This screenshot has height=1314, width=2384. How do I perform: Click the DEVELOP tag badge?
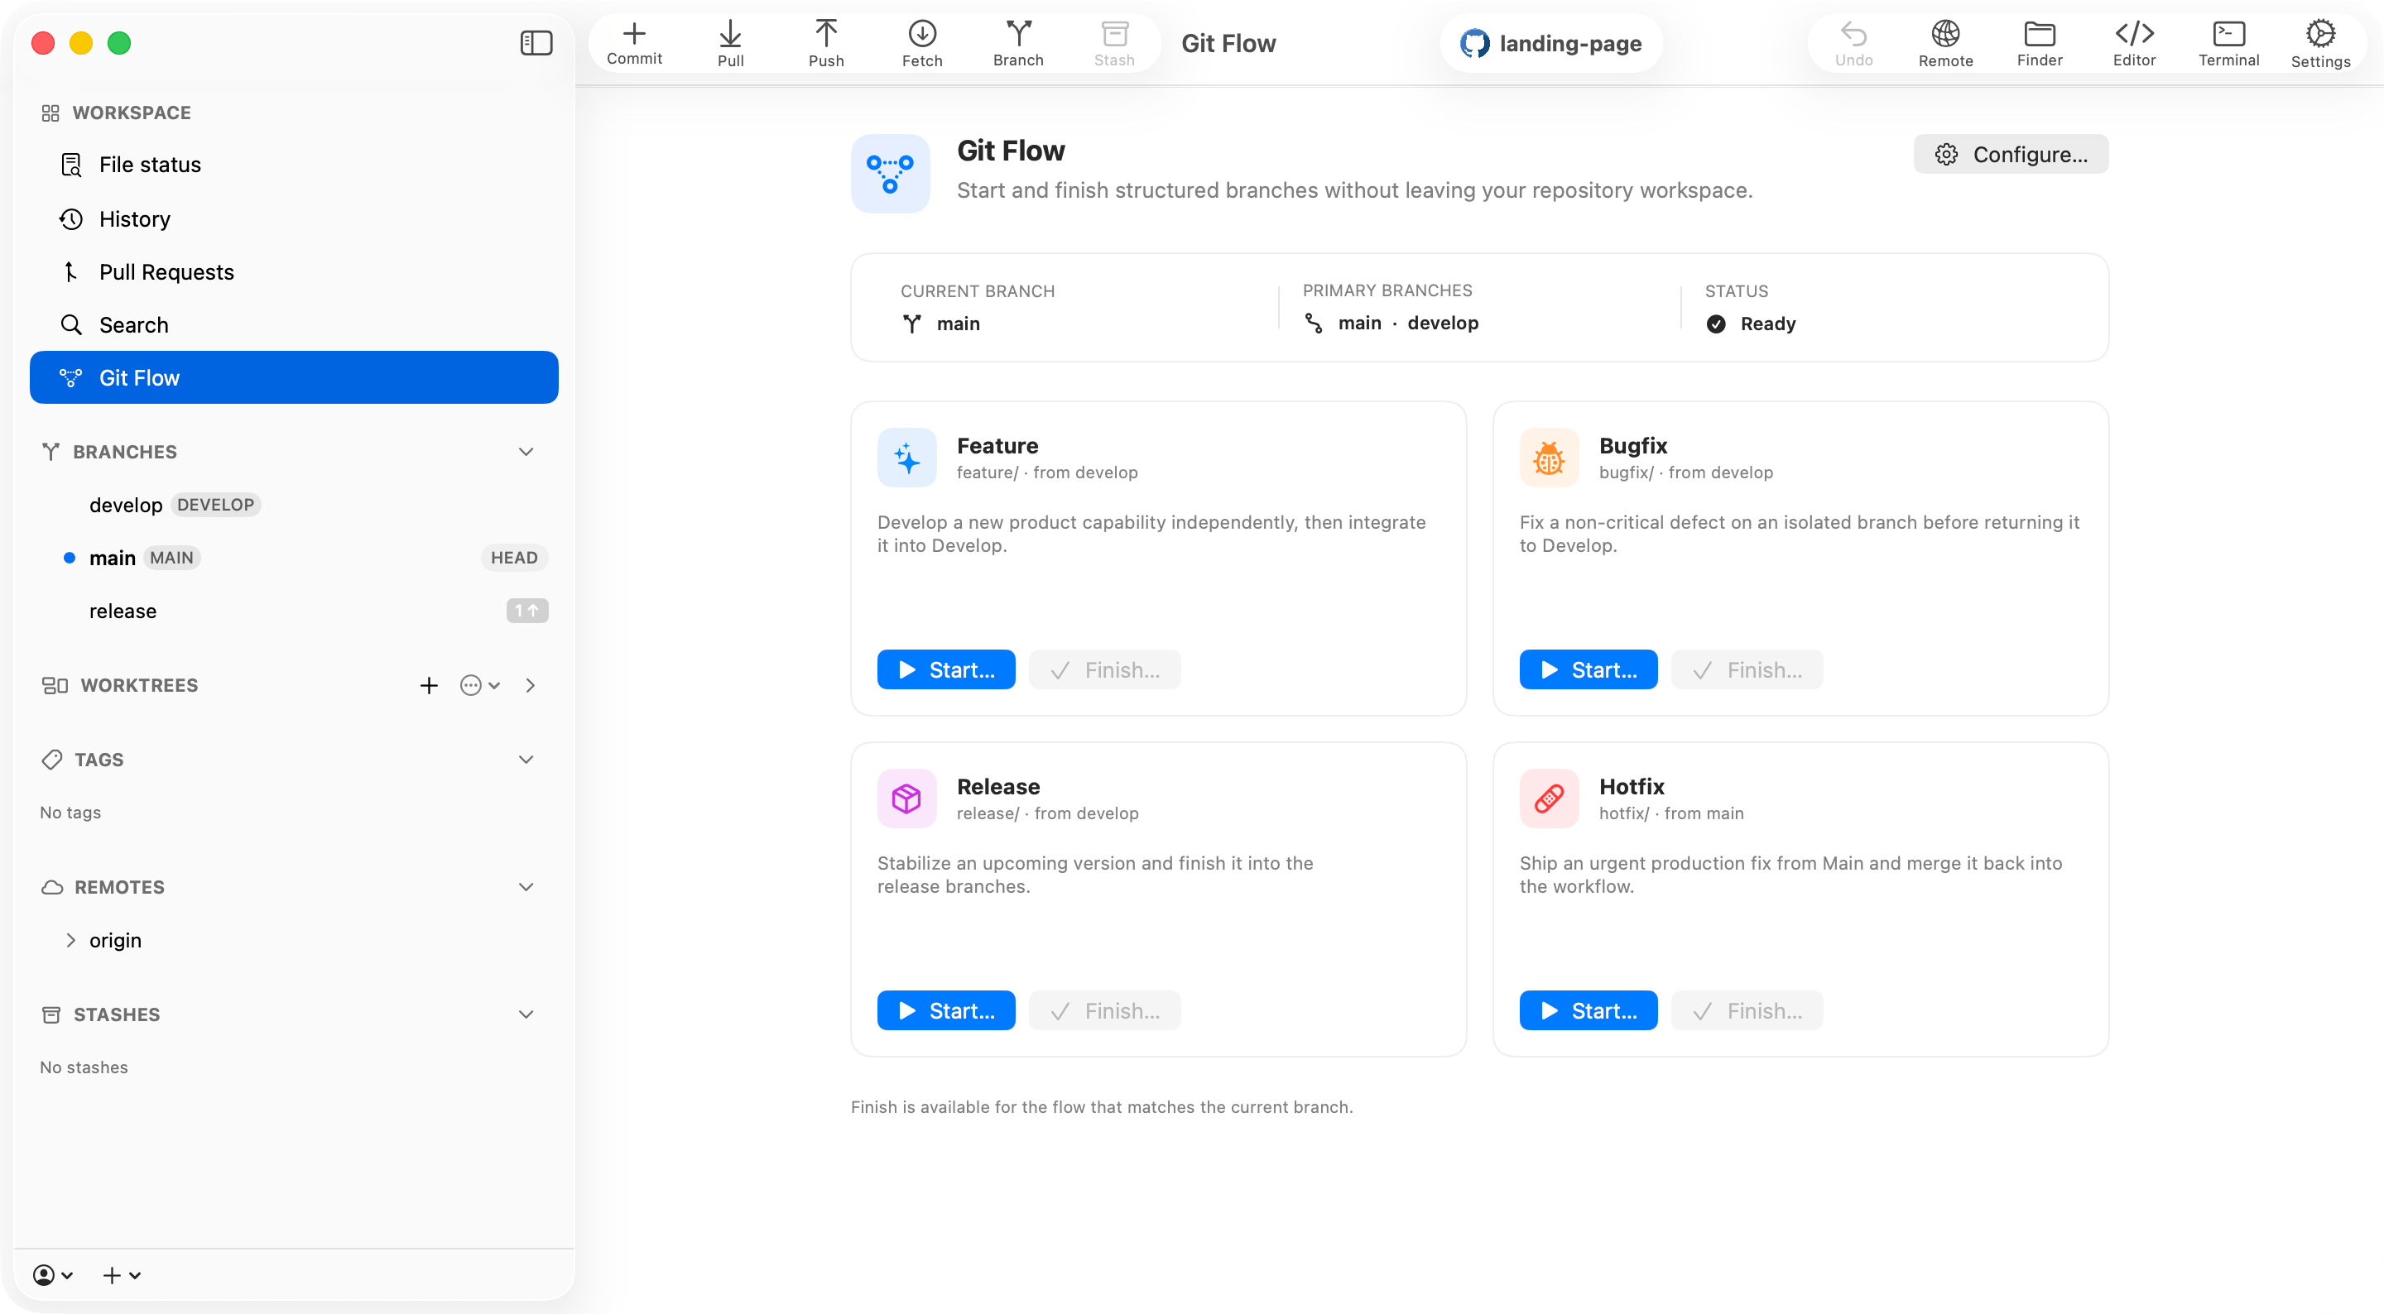click(x=215, y=504)
